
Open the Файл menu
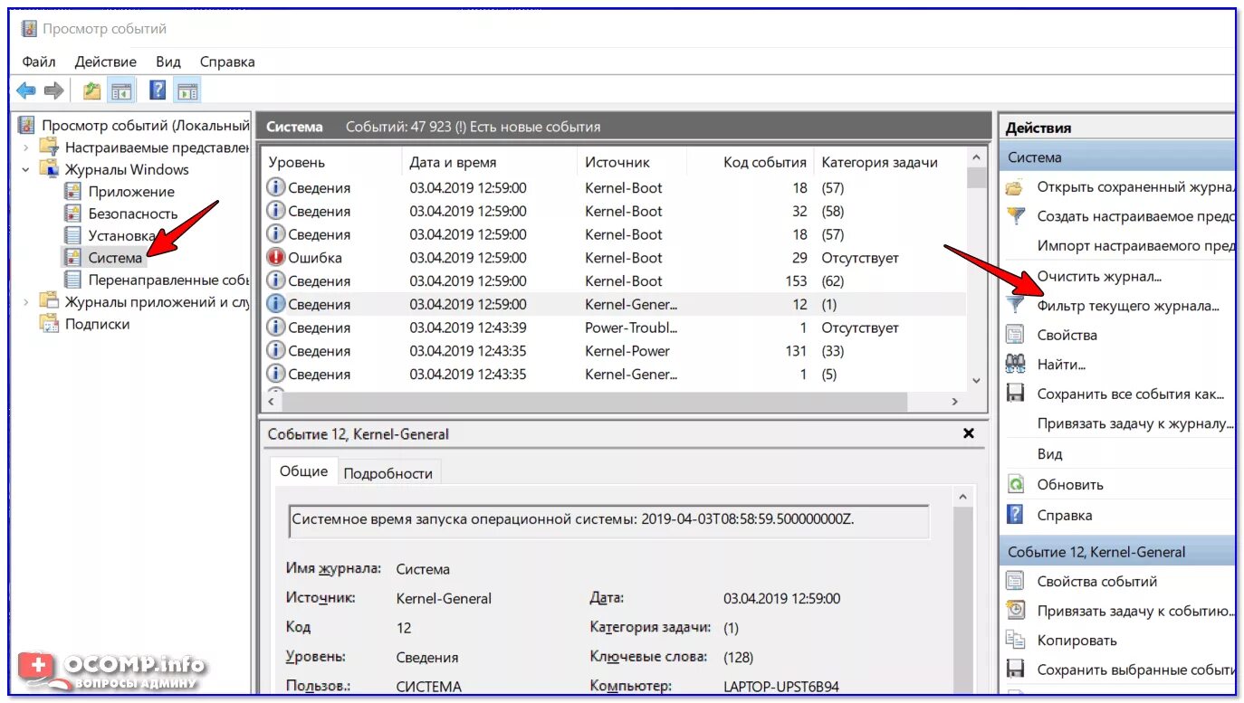click(x=39, y=62)
